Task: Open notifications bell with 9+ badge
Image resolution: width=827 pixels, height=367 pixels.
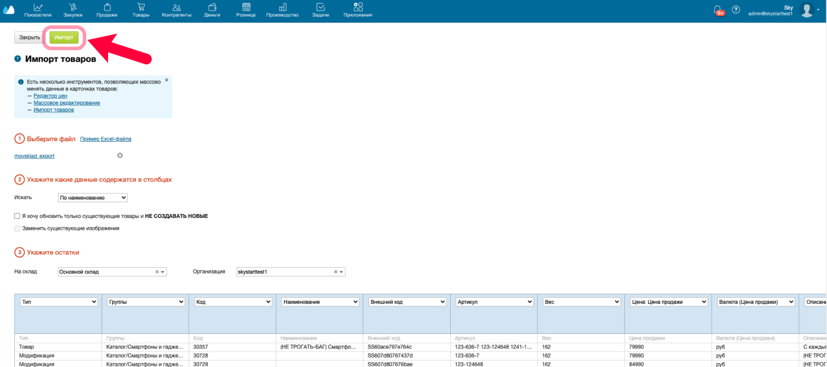Action: [x=718, y=10]
